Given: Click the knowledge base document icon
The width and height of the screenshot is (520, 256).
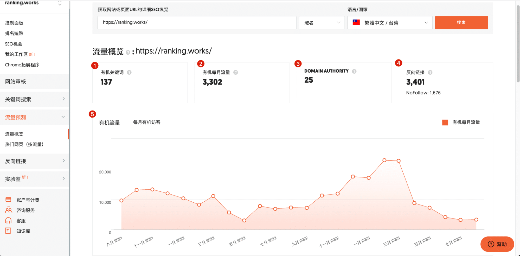Looking at the screenshot, I should [8, 231].
